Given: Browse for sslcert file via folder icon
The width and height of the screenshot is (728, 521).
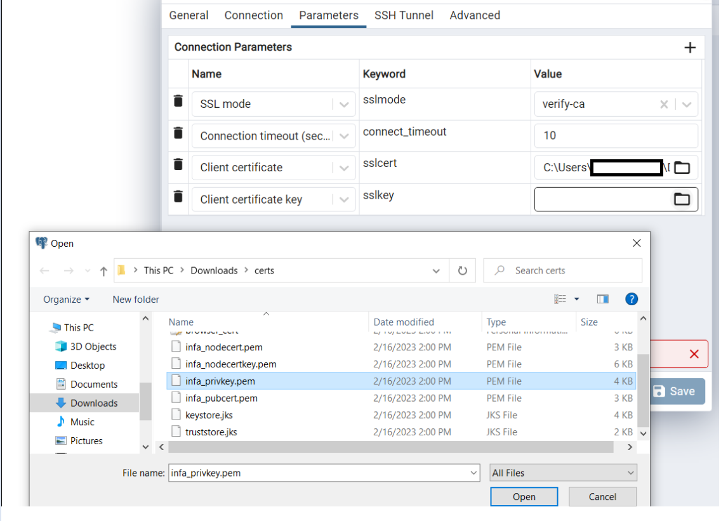Looking at the screenshot, I should click(682, 167).
